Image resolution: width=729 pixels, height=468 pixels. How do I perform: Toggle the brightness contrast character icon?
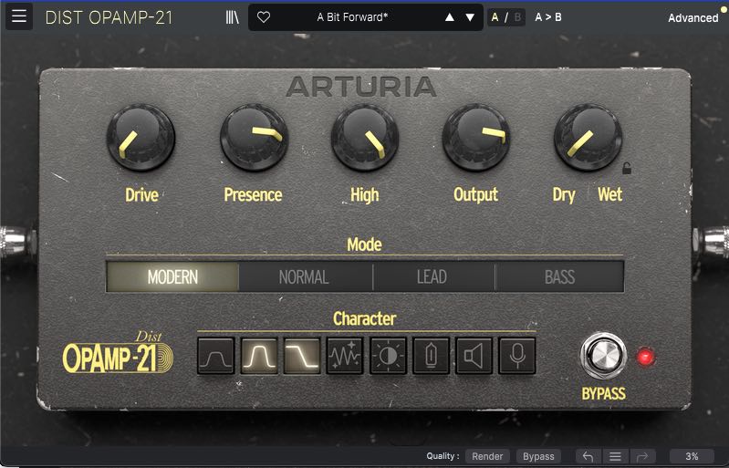388,356
